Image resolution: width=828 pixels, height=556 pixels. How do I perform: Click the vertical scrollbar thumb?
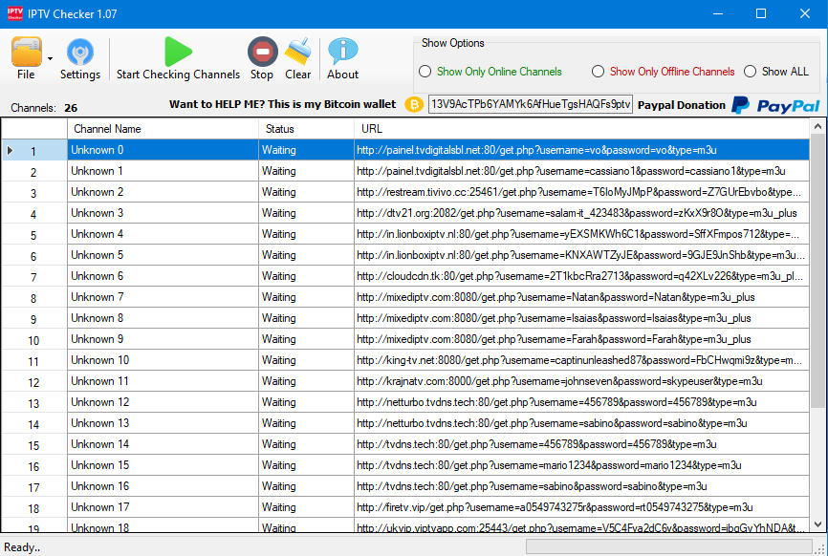coord(817,270)
